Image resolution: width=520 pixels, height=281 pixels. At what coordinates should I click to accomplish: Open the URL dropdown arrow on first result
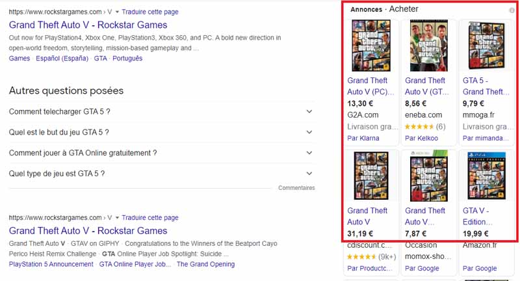117,12
